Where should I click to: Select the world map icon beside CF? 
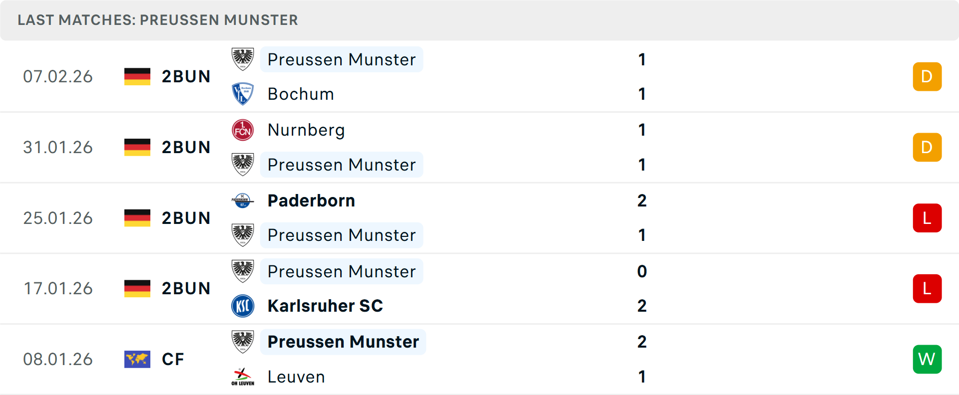(x=137, y=359)
